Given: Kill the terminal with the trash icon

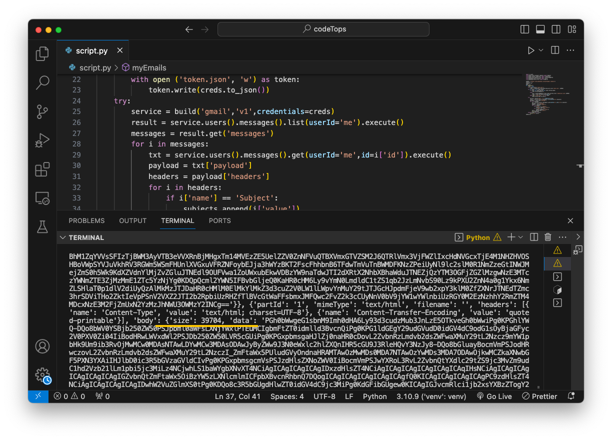Looking at the screenshot, I should pyautogui.click(x=548, y=237).
